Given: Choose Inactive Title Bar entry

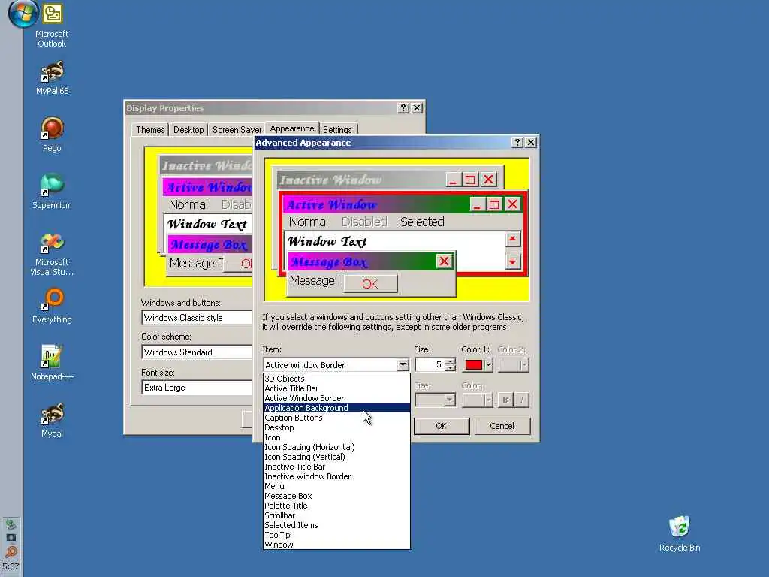Looking at the screenshot, I should [x=336, y=467].
